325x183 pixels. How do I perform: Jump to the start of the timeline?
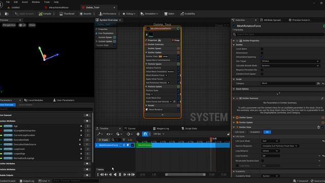tap(102, 174)
